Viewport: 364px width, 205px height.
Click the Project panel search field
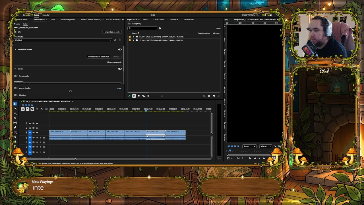(142, 28)
